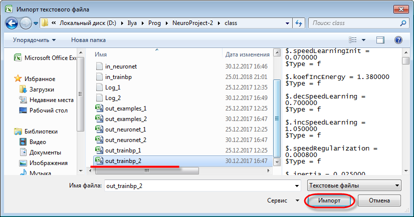This screenshot has height=217, width=414.
Task: Click the Refresh button next to address bar
Action: coord(299,23)
